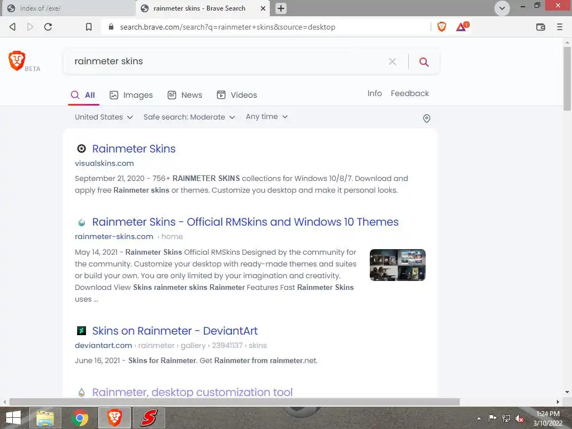Click the visualskins.com URL text
This screenshot has width=572, height=429.
[104, 164]
